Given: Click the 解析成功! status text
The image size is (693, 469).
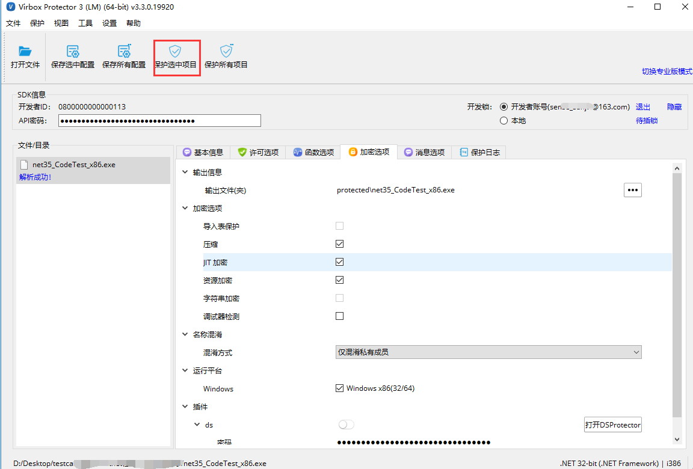Looking at the screenshot, I should [x=35, y=177].
